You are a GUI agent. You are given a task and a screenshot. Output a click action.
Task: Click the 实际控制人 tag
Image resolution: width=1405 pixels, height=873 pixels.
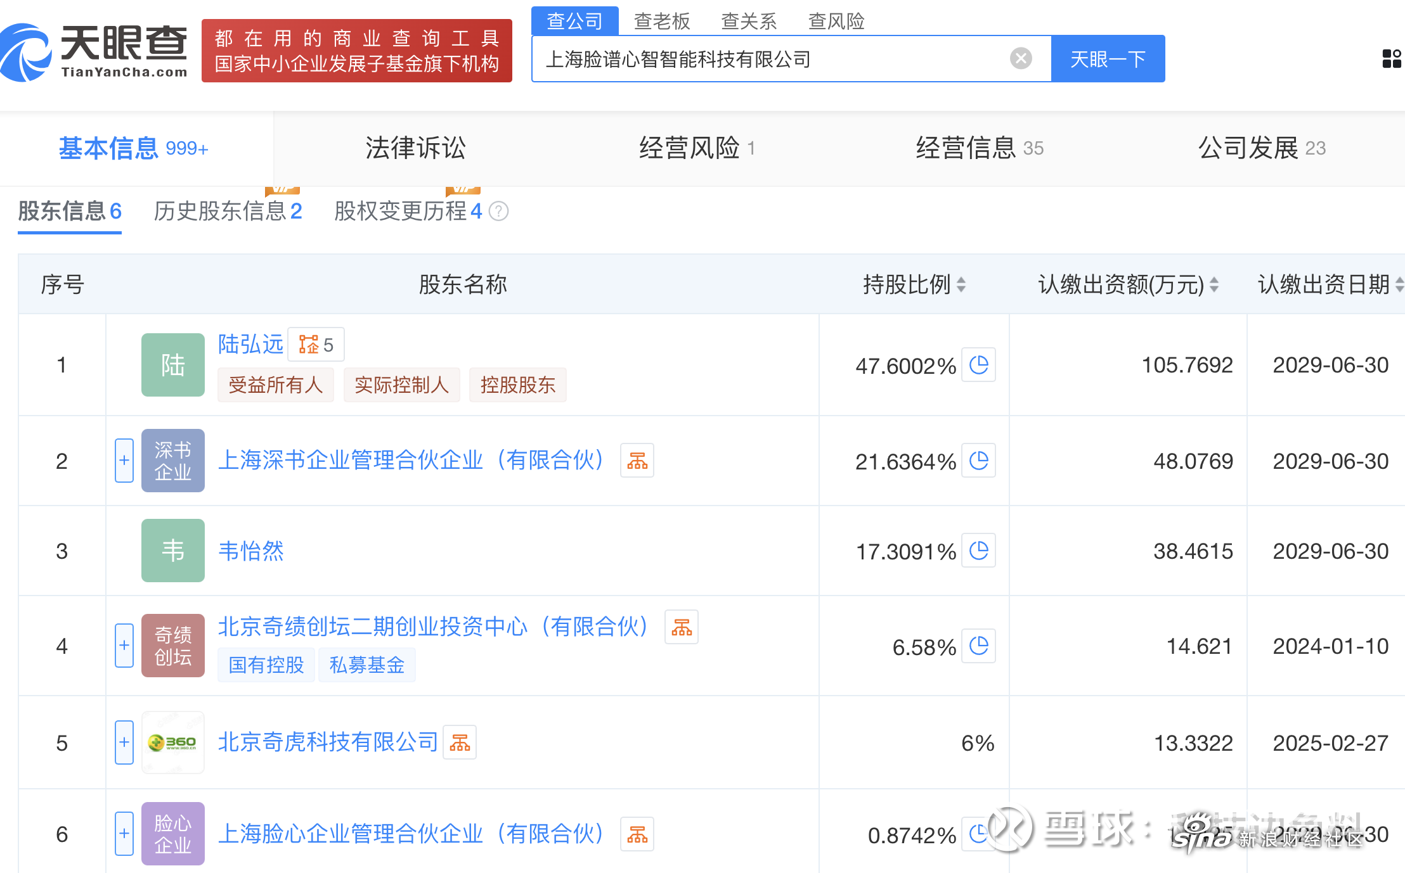click(401, 385)
